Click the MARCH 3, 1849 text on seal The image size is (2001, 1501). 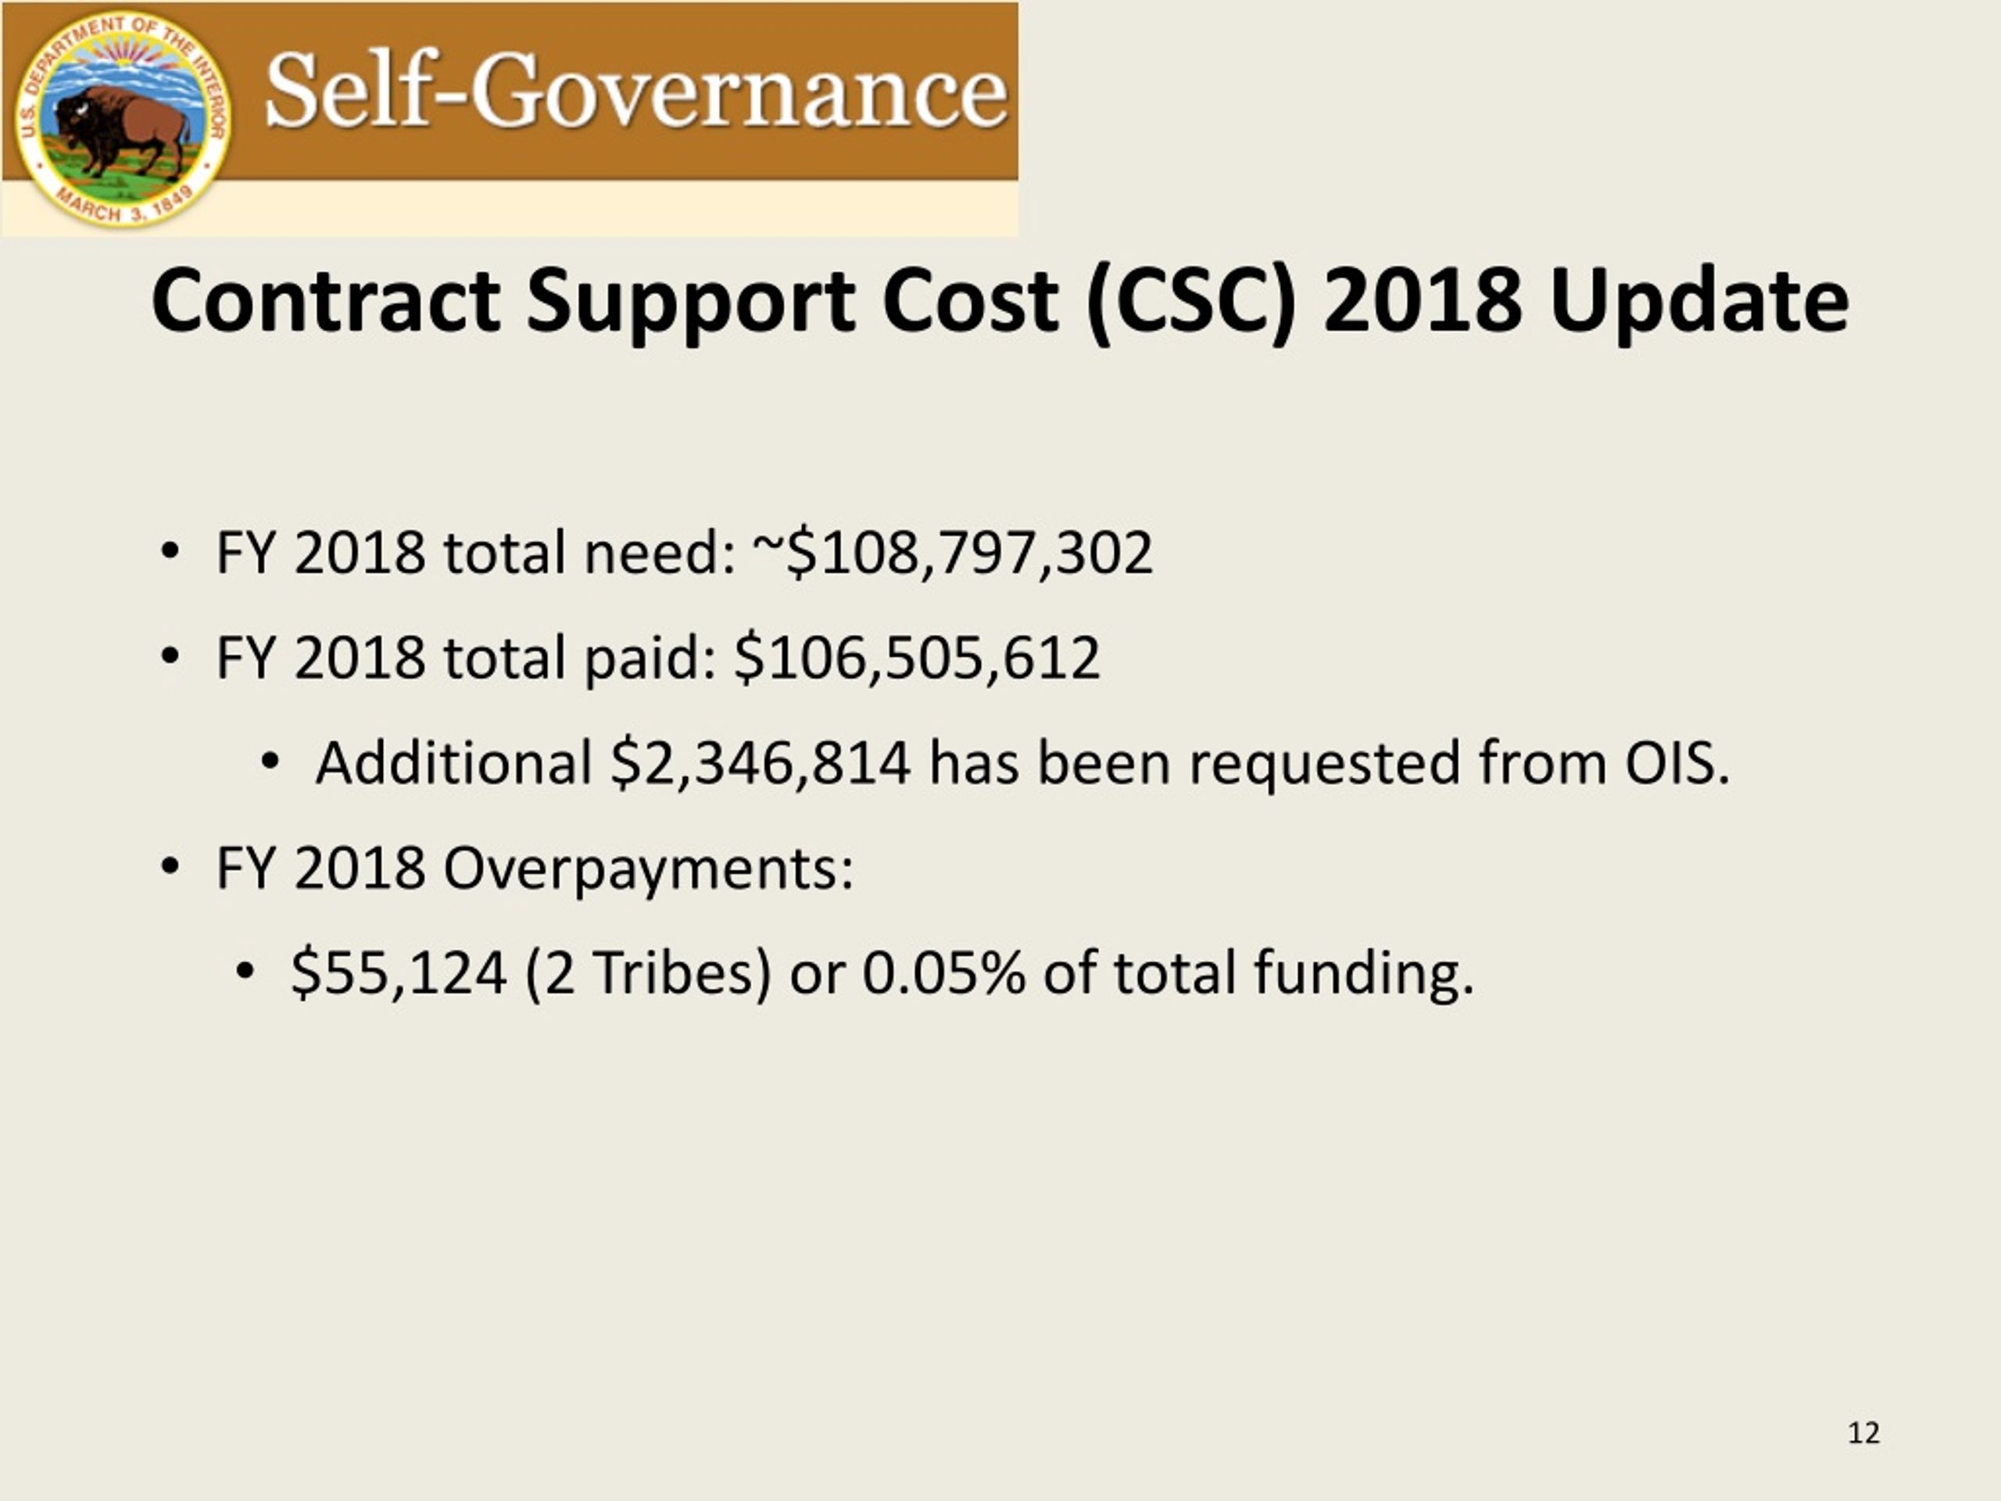(x=125, y=207)
